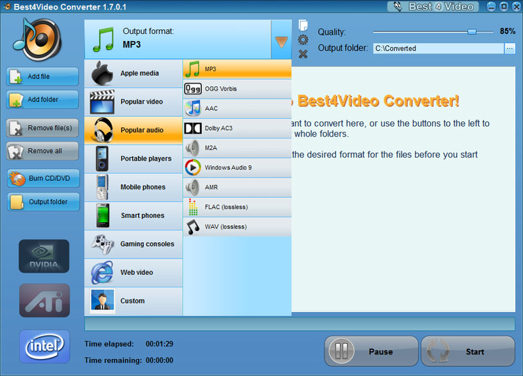Choose the MP3 format entry

pyautogui.click(x=237, y=69)
